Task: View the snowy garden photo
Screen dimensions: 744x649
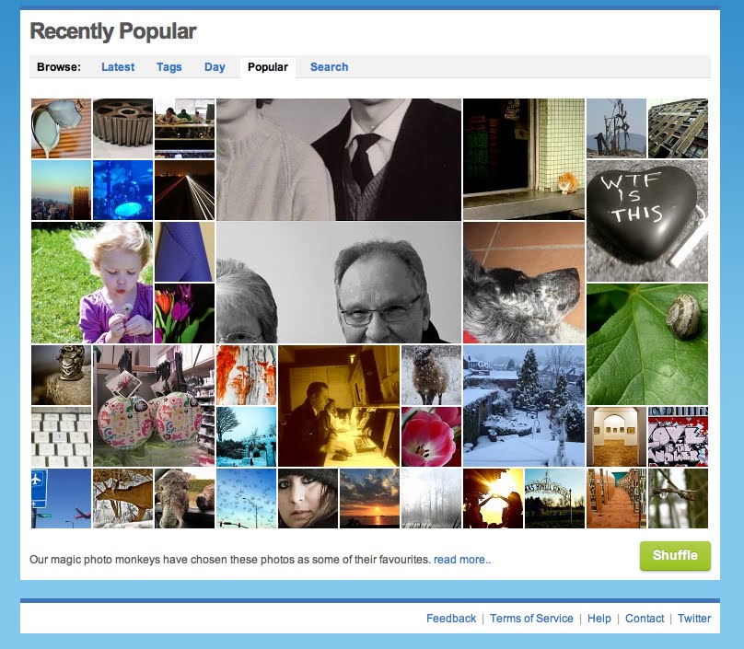Action: pos(524,406)
